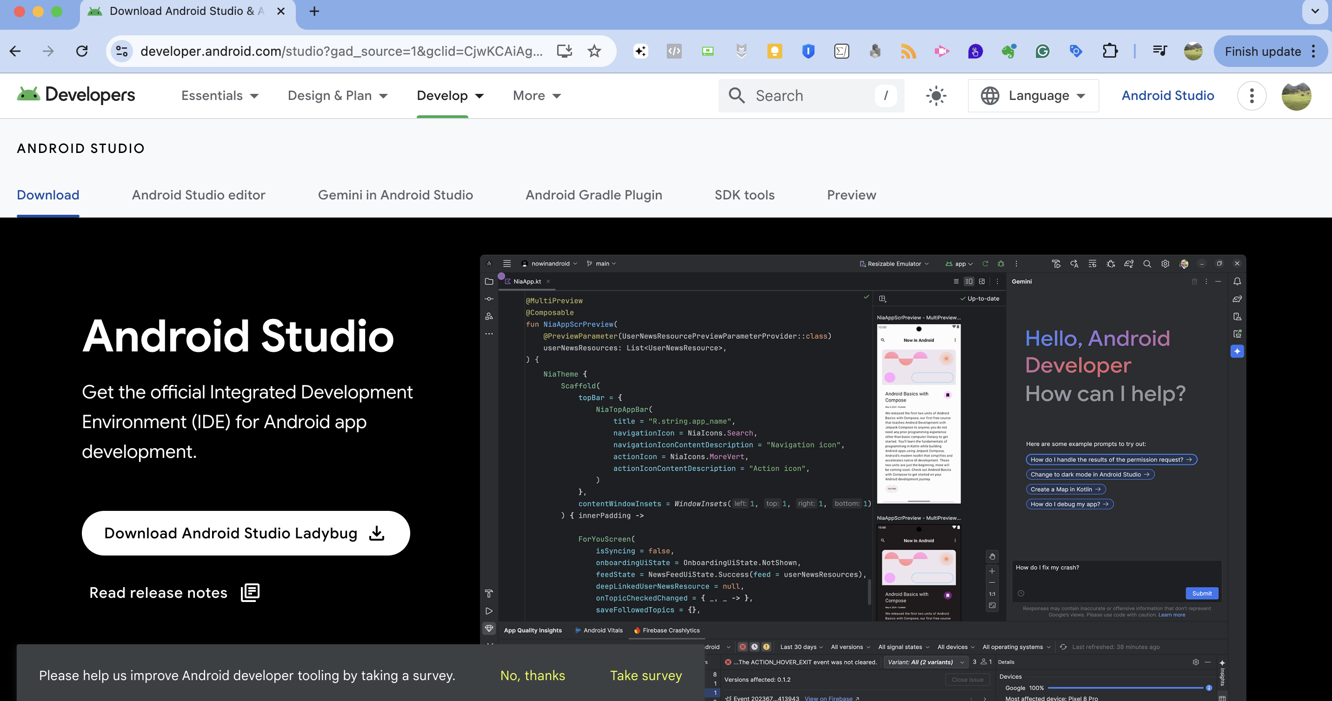Select the Download tab
The height and width of the screenshot is (701, 1332).
(48, 195)
